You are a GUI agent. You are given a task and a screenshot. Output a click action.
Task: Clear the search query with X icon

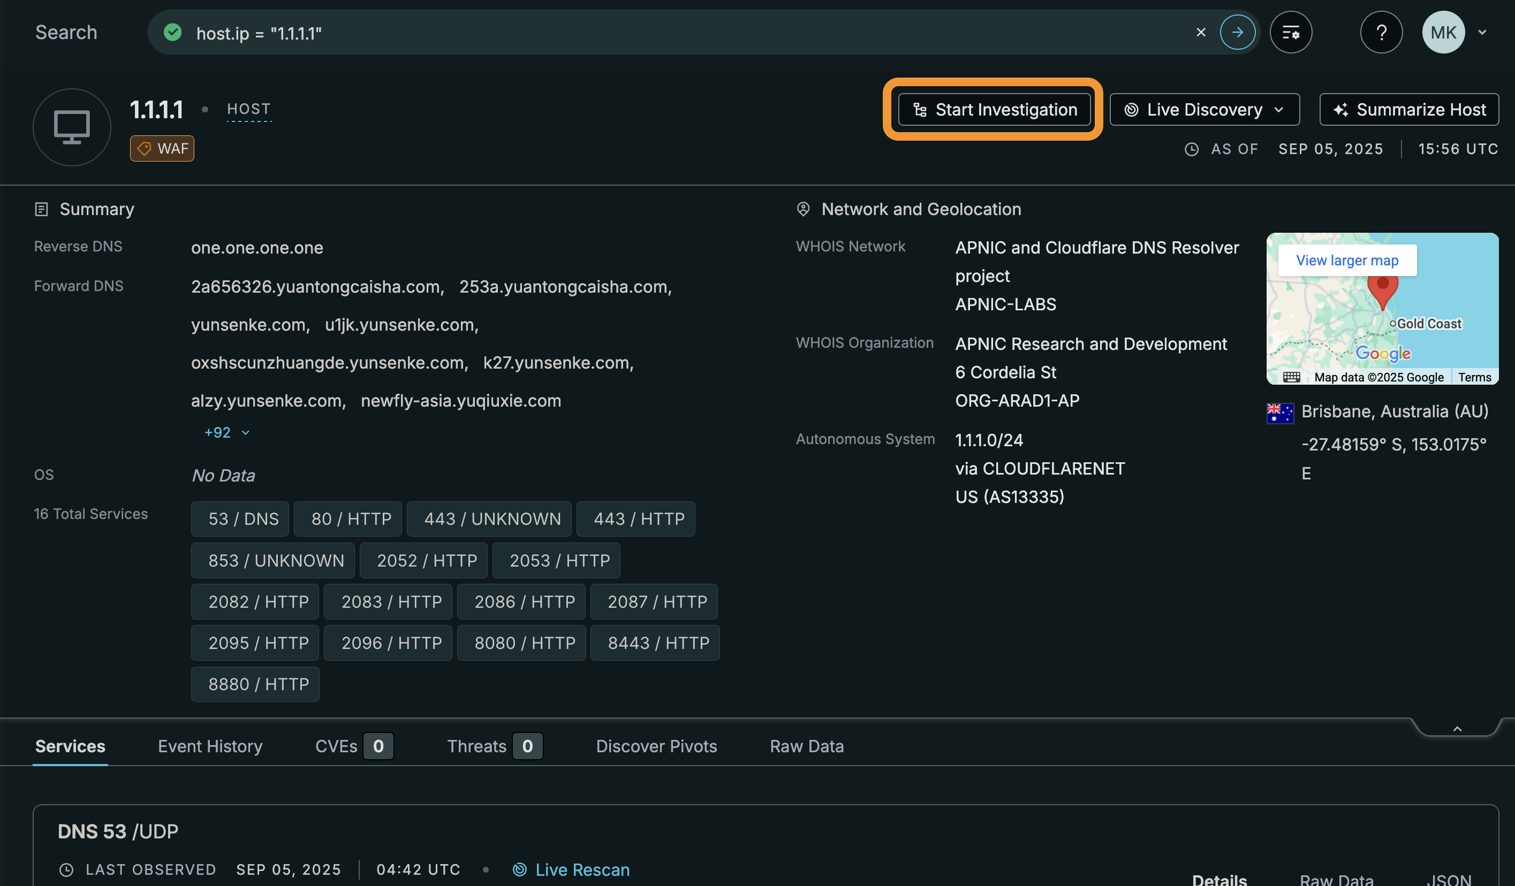(x=1201, y=33)
